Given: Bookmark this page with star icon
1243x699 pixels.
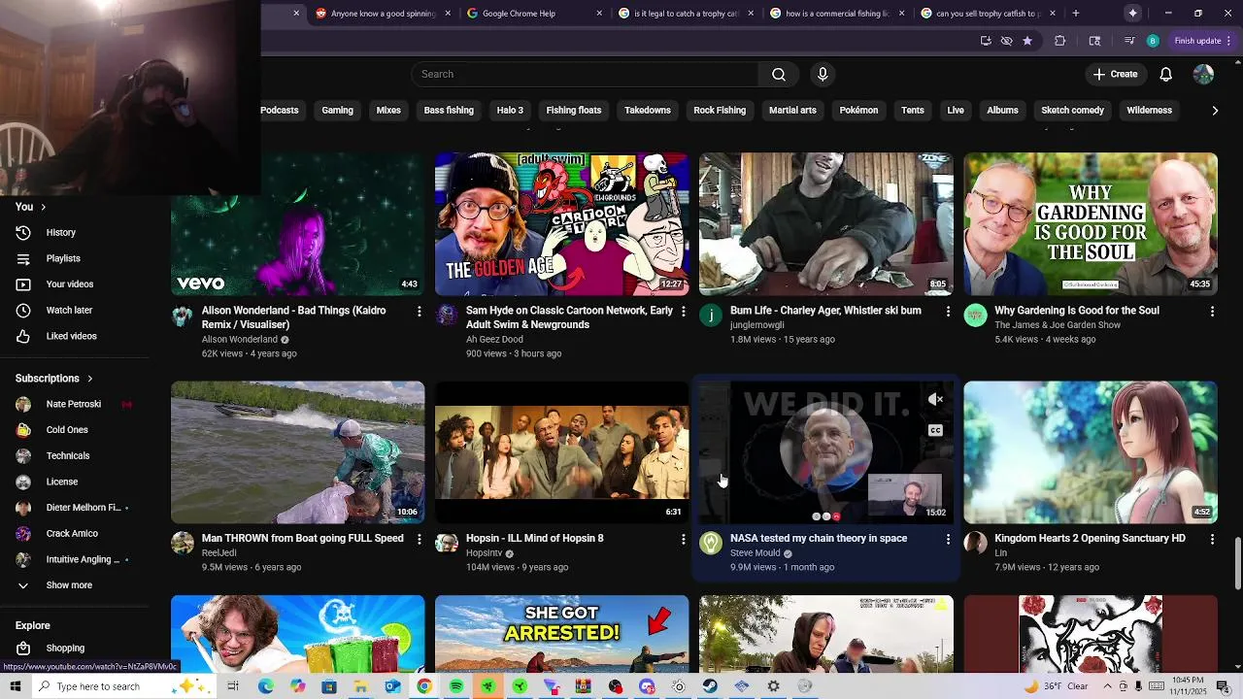Looking at the screenshot, I should tap(1027, 41).
